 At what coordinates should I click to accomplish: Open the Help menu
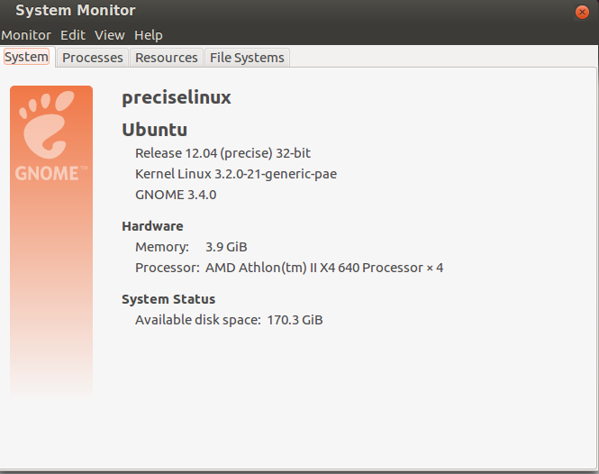click(149, 35)
